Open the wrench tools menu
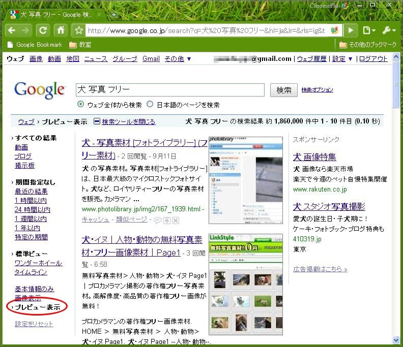Viewport: 403px width, 347px height. click(x=388, y=30)
